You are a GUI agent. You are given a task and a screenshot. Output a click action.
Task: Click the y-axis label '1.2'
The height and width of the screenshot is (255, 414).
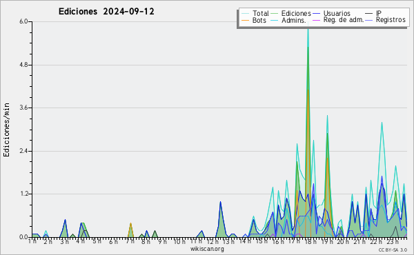23,194
